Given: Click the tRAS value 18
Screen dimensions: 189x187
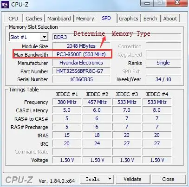Looking at the screenshot, I should (97, 135).
